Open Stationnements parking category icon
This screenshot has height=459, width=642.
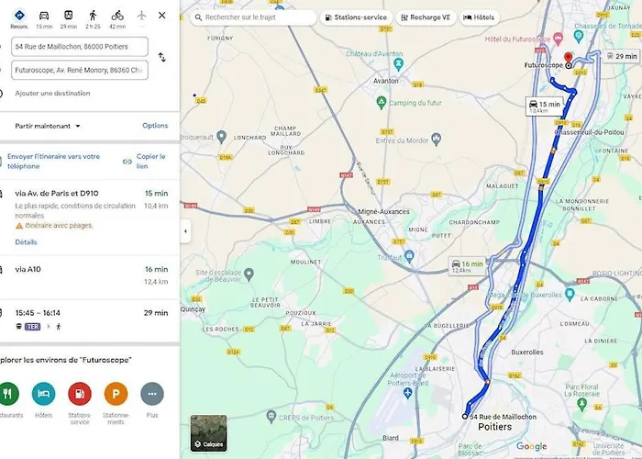[116, 394]
